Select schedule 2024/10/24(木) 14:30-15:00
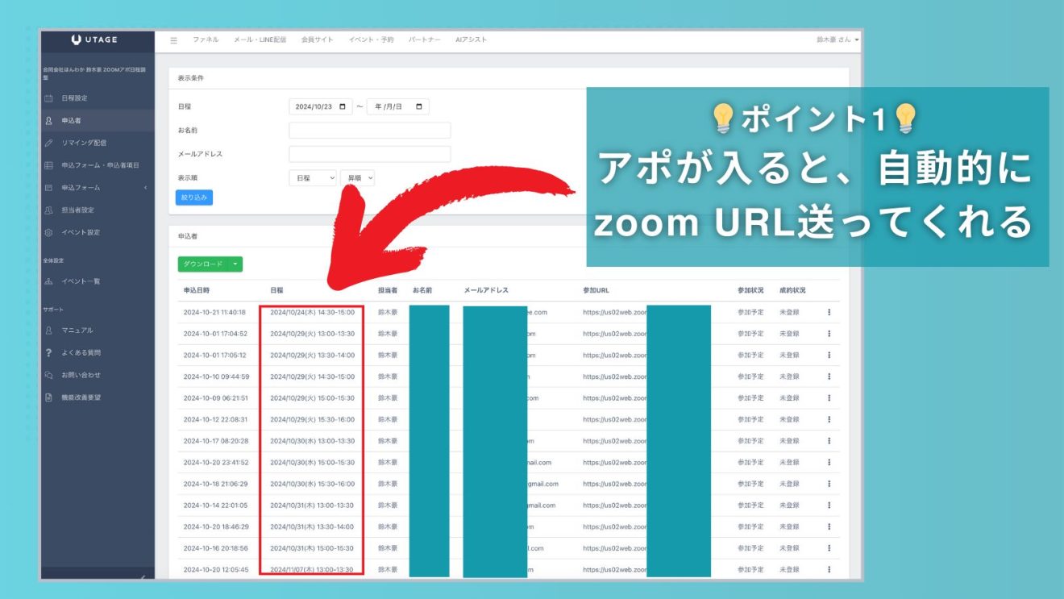Viewport: 1064px width, 599px height. pos(312,312)
